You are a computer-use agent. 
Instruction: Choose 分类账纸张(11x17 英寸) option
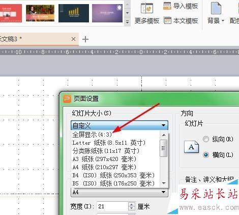pyautogui.click(x=115, y=151)
